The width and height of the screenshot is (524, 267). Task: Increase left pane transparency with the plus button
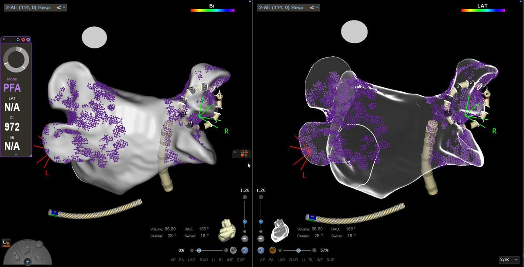[x=226, y=250]
